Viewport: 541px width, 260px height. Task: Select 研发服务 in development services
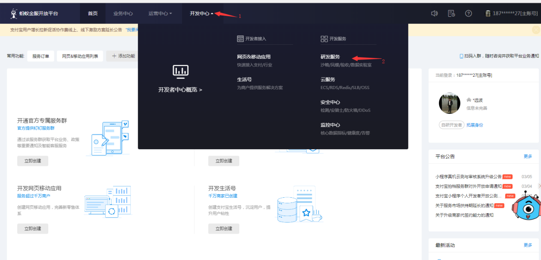pyautogui.click(x=330, y=57)
